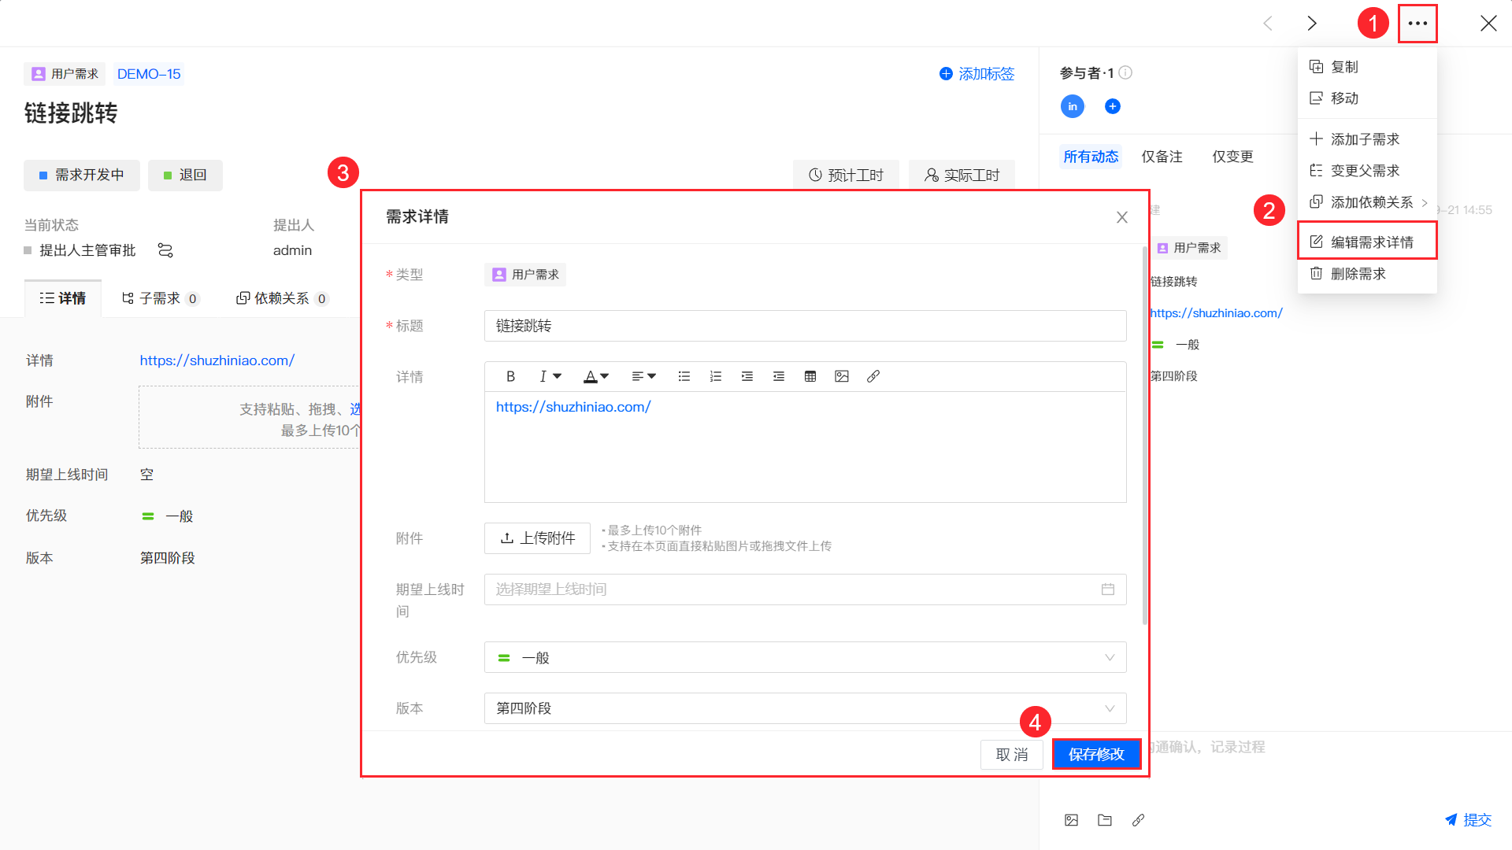Open the font color picker in the editor
Image resolution: width=1512 pixels, height=850 pixels.
coord(591,376)
